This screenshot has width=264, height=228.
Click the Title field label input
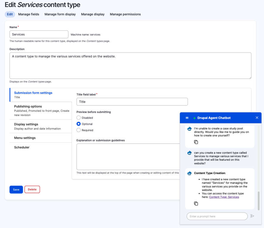(132, 102)
